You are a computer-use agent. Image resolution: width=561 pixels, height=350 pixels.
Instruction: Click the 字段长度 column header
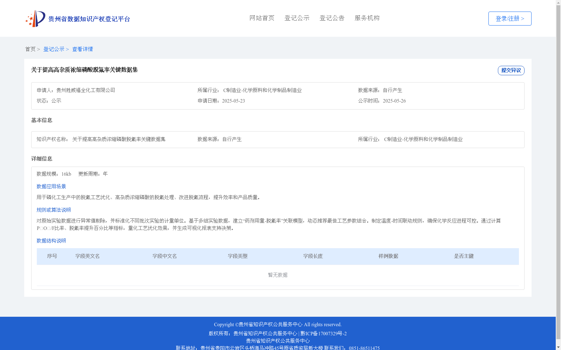[x=313, y=256]
